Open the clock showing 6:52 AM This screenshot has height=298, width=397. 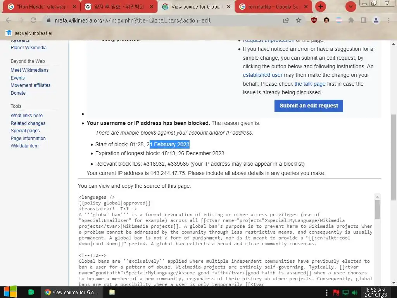click(x=376, y=293)
